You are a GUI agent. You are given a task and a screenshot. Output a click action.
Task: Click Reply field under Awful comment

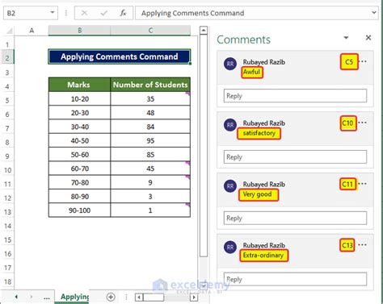click(295, 96)
